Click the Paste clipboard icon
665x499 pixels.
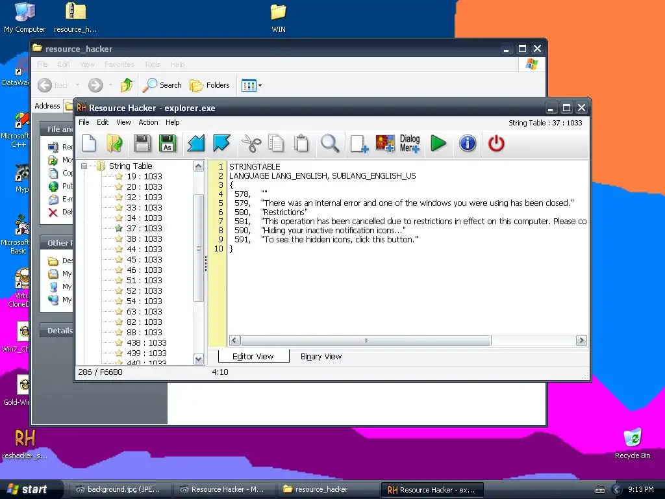(301, 144)
